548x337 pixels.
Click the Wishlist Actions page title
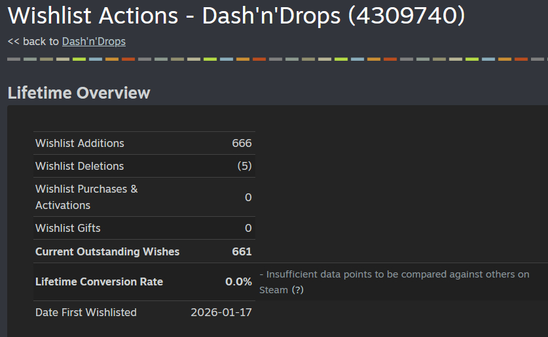pyautogui.click(x=236, y=16)
